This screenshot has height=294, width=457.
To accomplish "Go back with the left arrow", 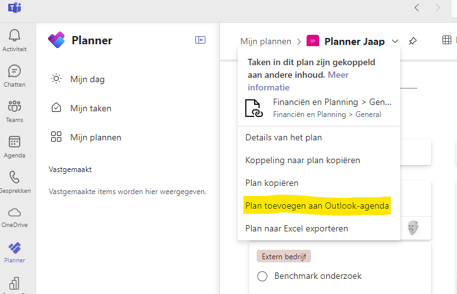I will click(417, 8).
